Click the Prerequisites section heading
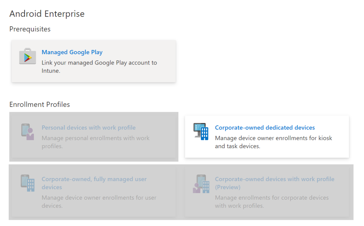This screenshot has width=364, height=226. click(30, 29)
